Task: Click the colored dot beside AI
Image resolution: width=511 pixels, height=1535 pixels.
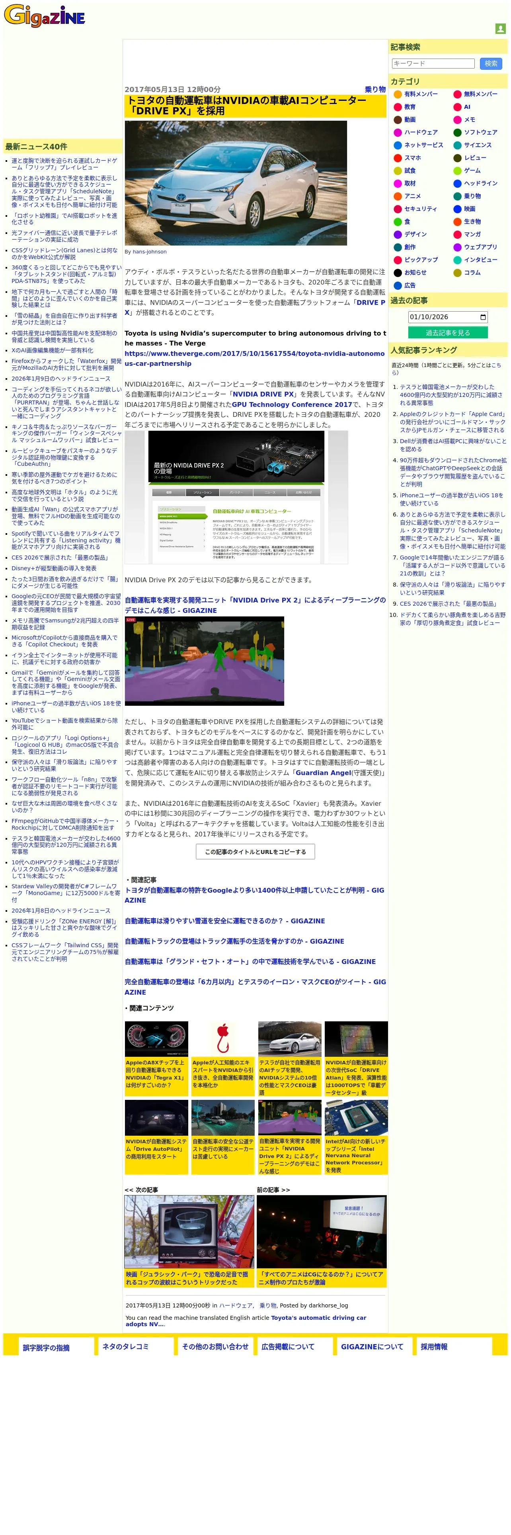Action: [x=457, y=107]
